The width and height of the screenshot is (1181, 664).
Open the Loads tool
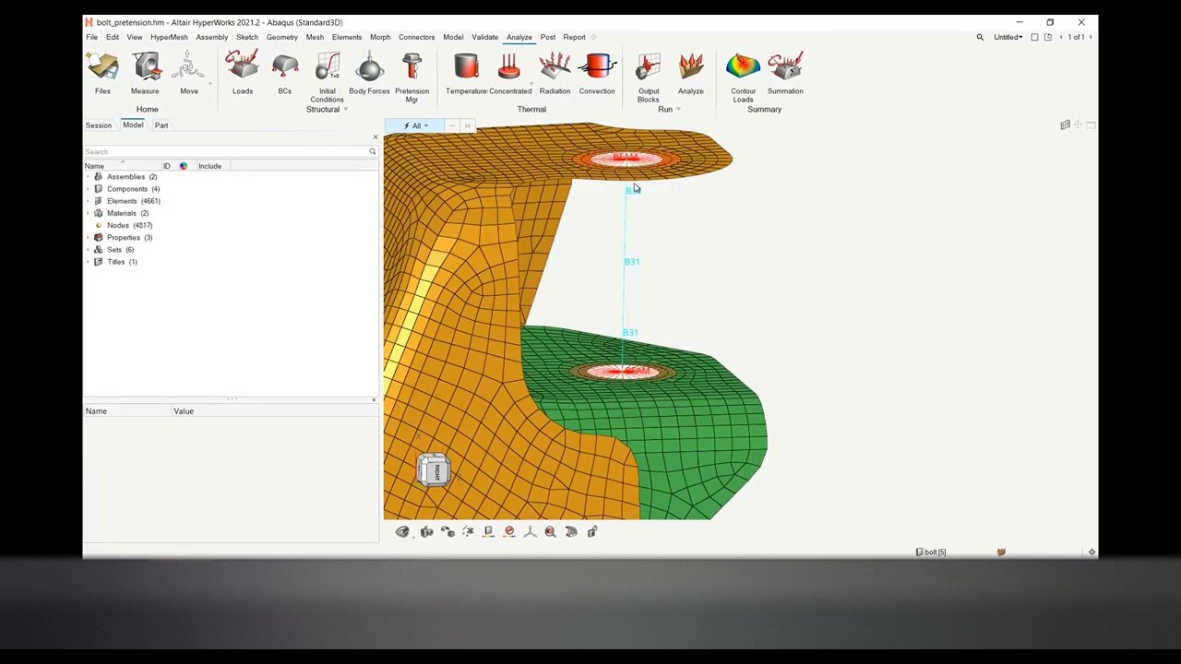pos(242,74)
